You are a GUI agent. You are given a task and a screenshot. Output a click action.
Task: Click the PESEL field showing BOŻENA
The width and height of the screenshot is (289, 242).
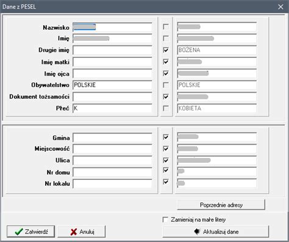tap(217, 50)
